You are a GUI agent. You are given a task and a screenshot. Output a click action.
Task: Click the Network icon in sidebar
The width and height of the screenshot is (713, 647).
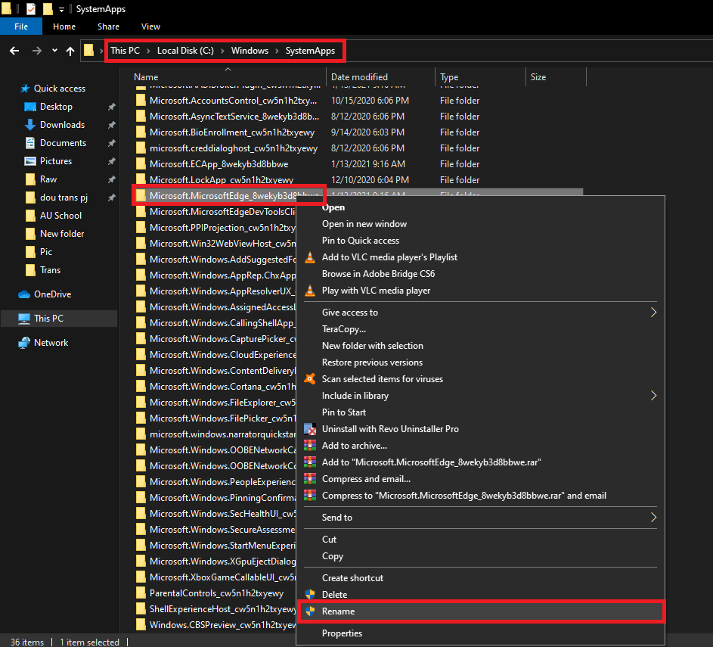tap(25, 342)
